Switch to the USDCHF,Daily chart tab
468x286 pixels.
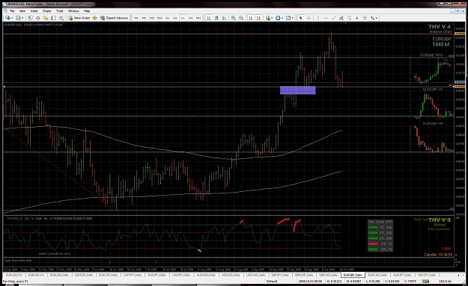[84, 276]
